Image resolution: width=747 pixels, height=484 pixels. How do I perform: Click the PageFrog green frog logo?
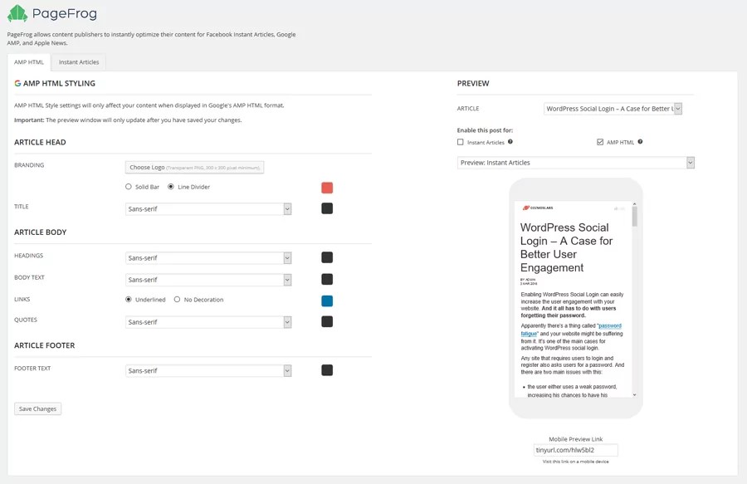[17, 13]
